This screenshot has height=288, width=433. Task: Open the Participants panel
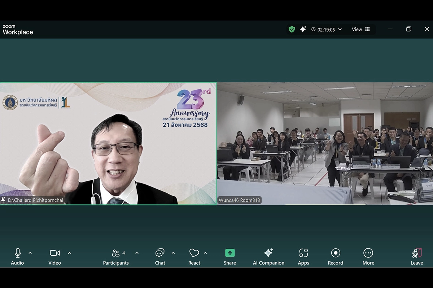click(116, 257)
